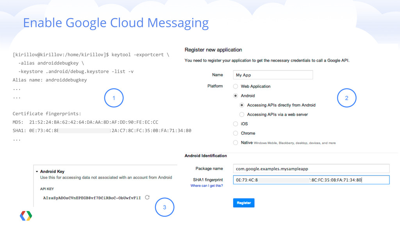Screen dimensions: 400x225
Task: Select the Android platform radio button
Action: (236, 96)
